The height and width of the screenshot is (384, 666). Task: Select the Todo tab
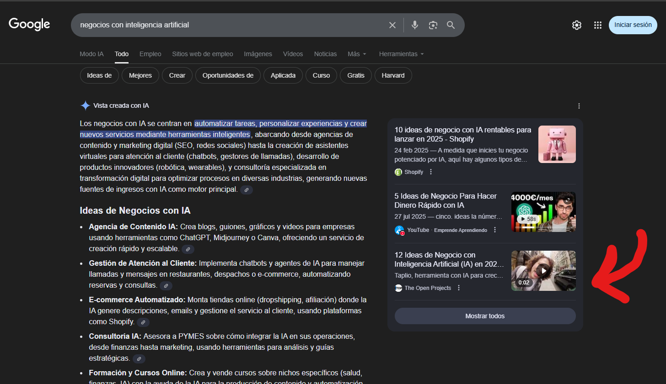pyautogui.click(x=122, y=54)
